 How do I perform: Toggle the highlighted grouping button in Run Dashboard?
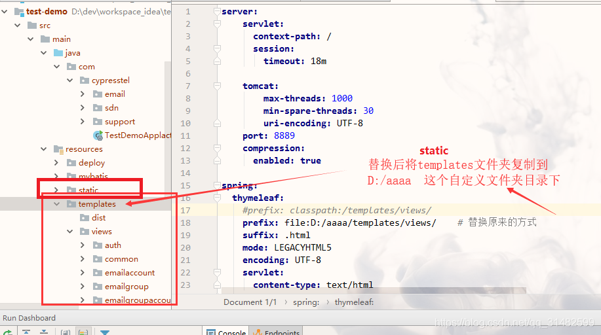83,332
